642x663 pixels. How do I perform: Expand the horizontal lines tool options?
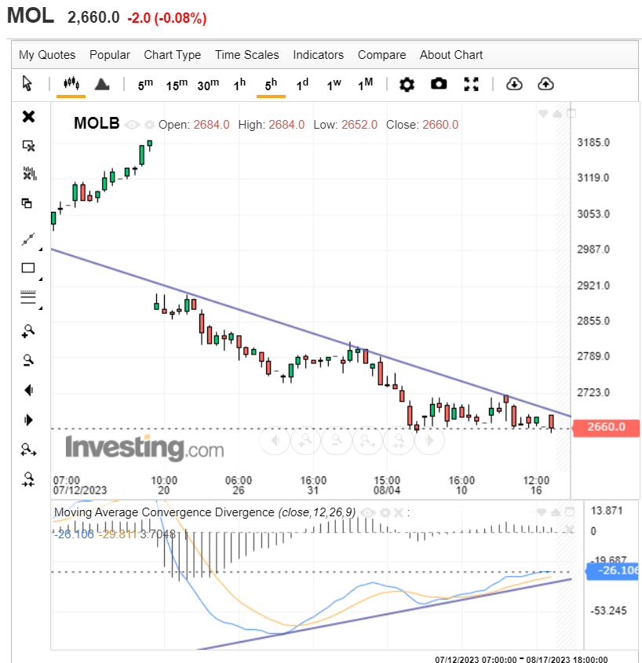(40, 307)
